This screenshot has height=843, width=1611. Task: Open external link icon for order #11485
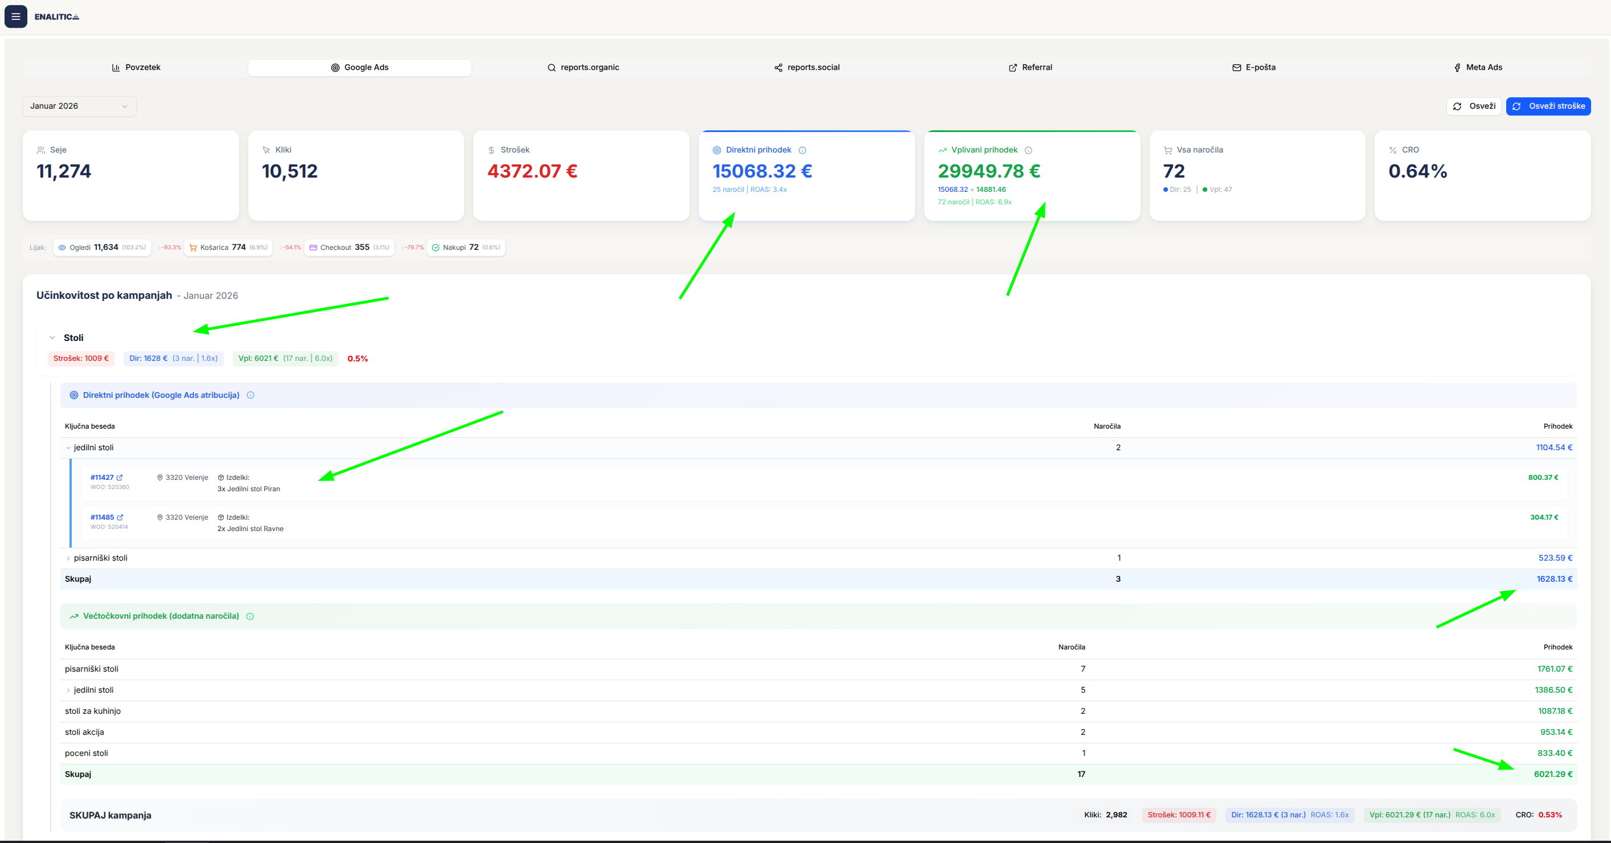coord(120,517)
